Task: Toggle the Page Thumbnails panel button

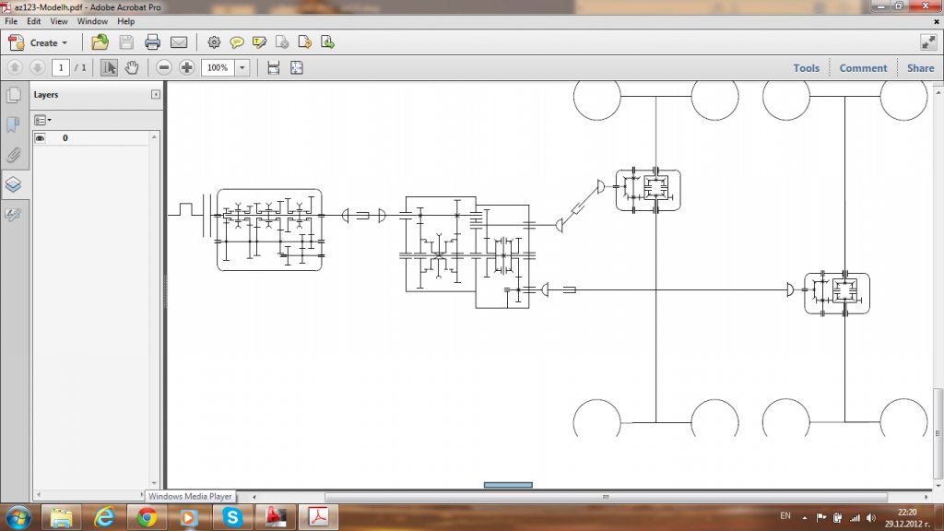Action: pos(14,95)
